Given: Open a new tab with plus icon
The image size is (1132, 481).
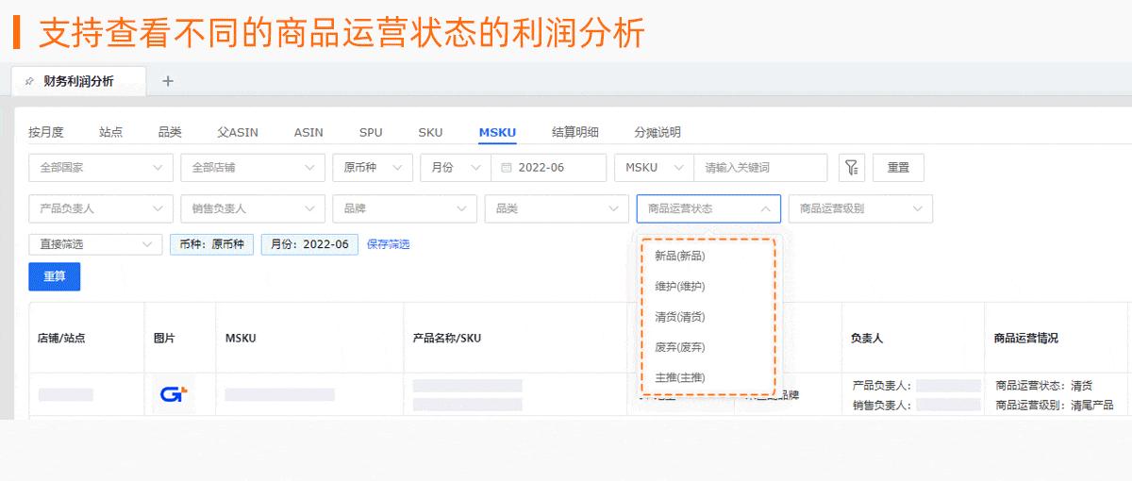Looking at the screenshot, I should [x=168, y=81].
